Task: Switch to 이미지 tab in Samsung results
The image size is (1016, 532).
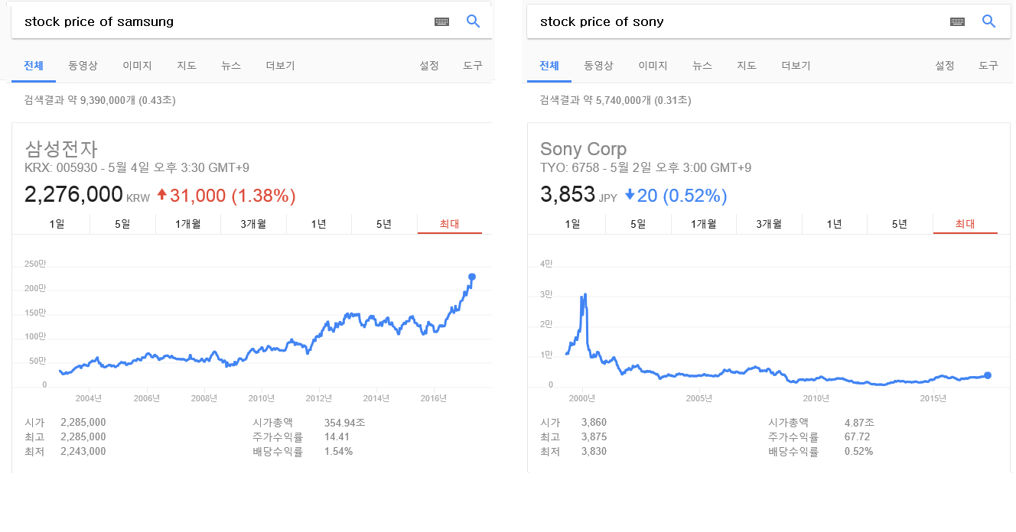Action: (137, 66)
